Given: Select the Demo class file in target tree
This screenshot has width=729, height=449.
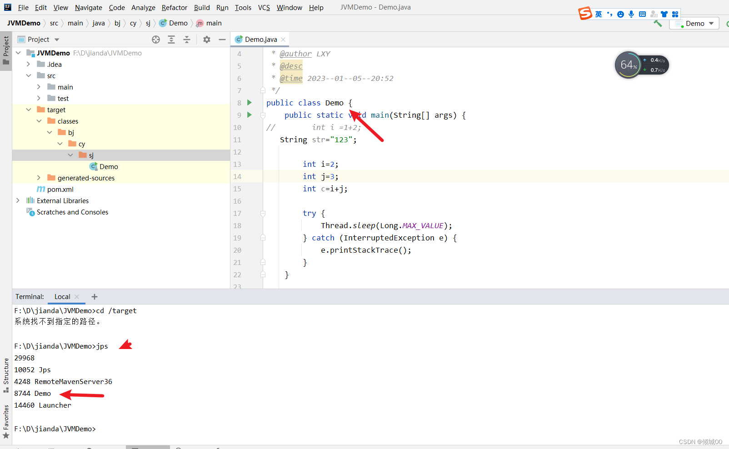Looking at the screenshot, I should pyautogui.click(x=109, y=167).
